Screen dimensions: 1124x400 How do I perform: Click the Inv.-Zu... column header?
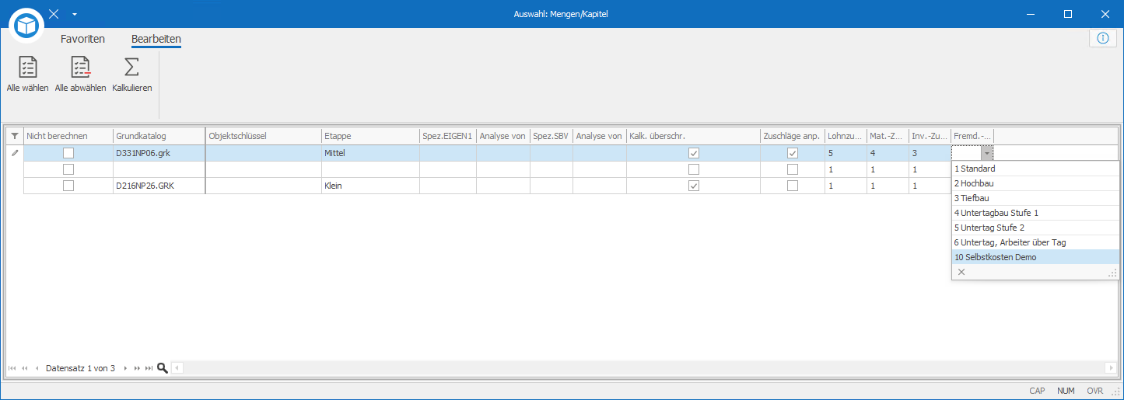(x=930, y=136)
